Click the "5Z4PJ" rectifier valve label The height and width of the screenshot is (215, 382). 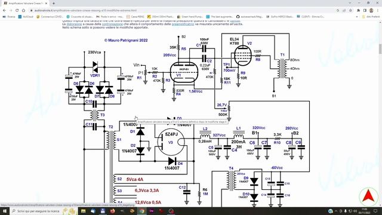coord(171,134)
